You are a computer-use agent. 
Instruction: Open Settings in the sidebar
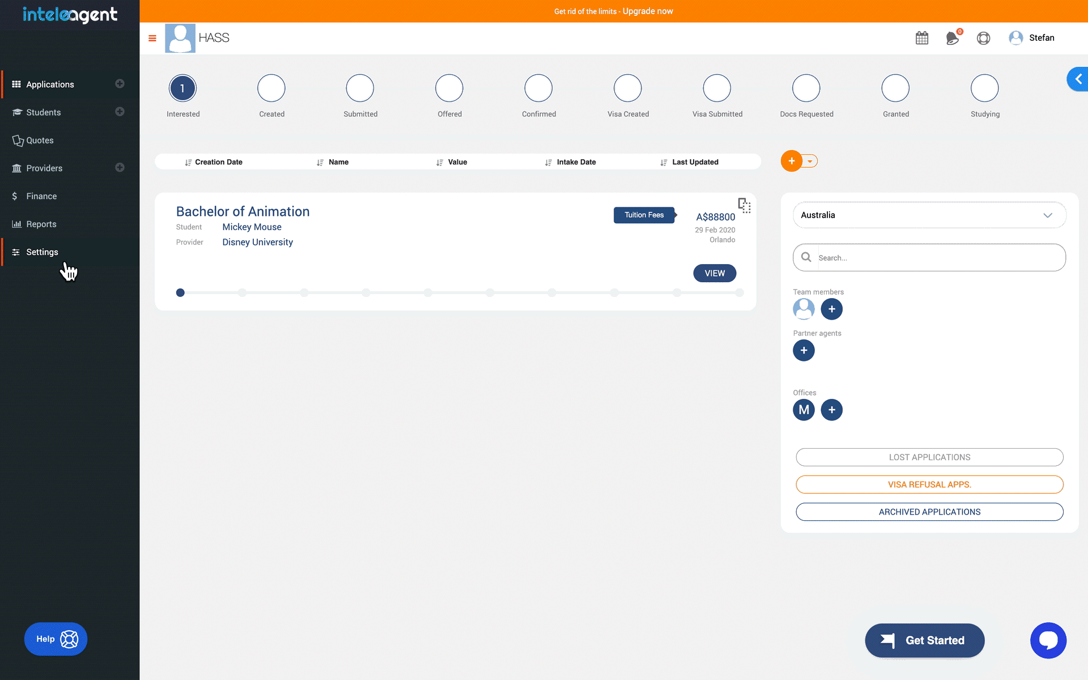coord(42,252)
